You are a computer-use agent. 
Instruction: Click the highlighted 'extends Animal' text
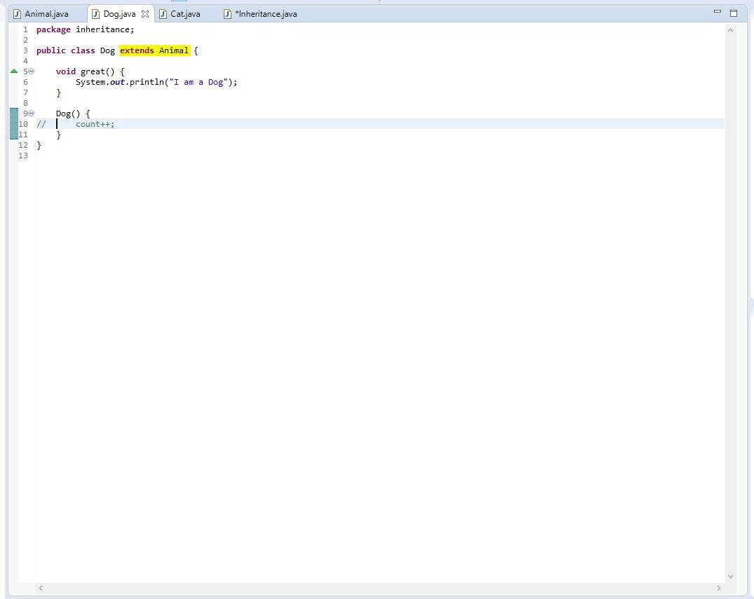click(154, 50)
